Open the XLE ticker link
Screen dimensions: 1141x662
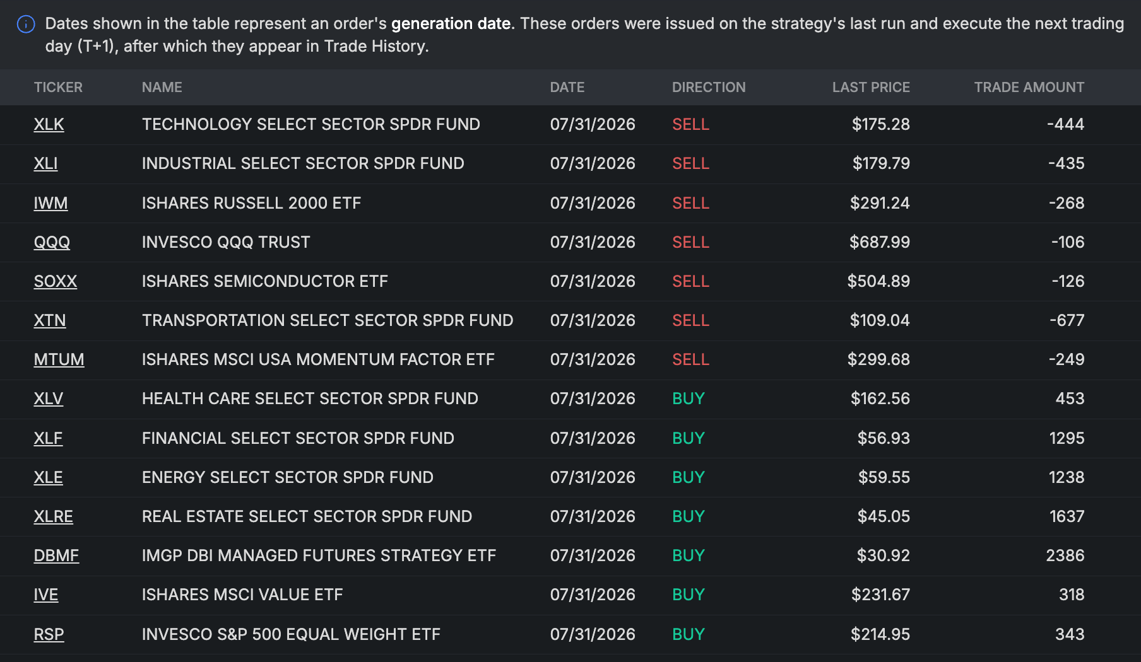tap(48, 477)
